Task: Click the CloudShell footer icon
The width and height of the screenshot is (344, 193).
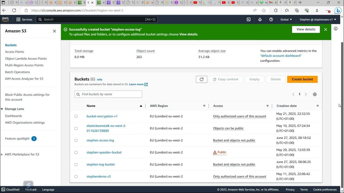Action: tap(3, 190)
